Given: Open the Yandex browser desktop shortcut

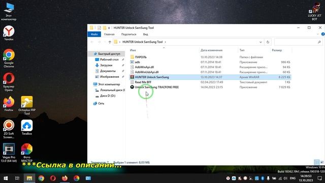Looking at the screenshot, I should pos(9,33).
